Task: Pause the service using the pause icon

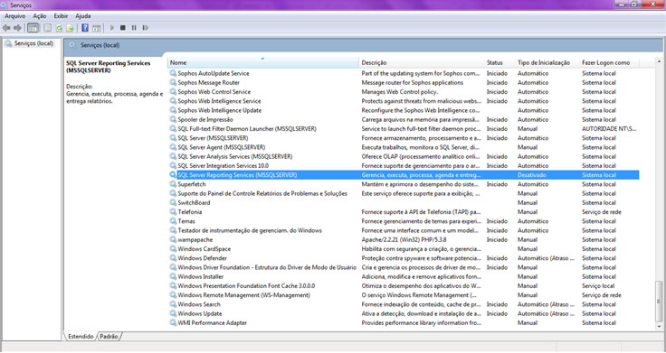Action: [134, 28]
